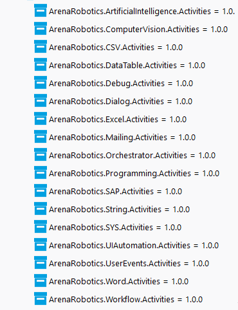Click the package icon beside ArenaRobotics.Workflow.Activities
This screenshot has width=238, height=310.
pyautogui.click(x=41, y=298)
